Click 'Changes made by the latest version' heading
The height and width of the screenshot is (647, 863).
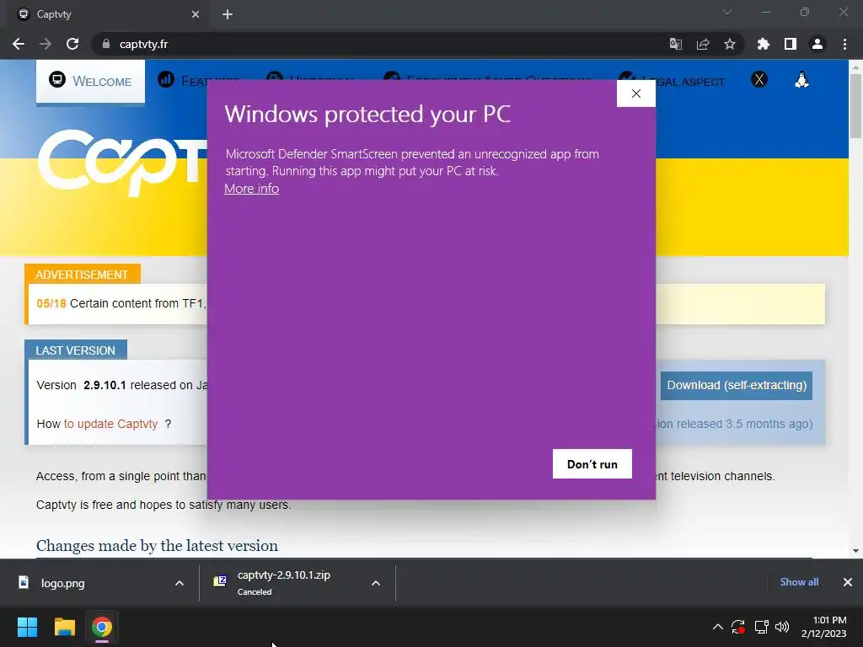[x=157, y=546]
